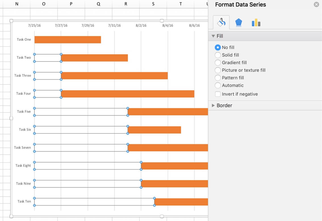Image resolution: width=322 pixels, height=221 pixels.
Task: Enable Pattern fill
Action: [218, 78]
